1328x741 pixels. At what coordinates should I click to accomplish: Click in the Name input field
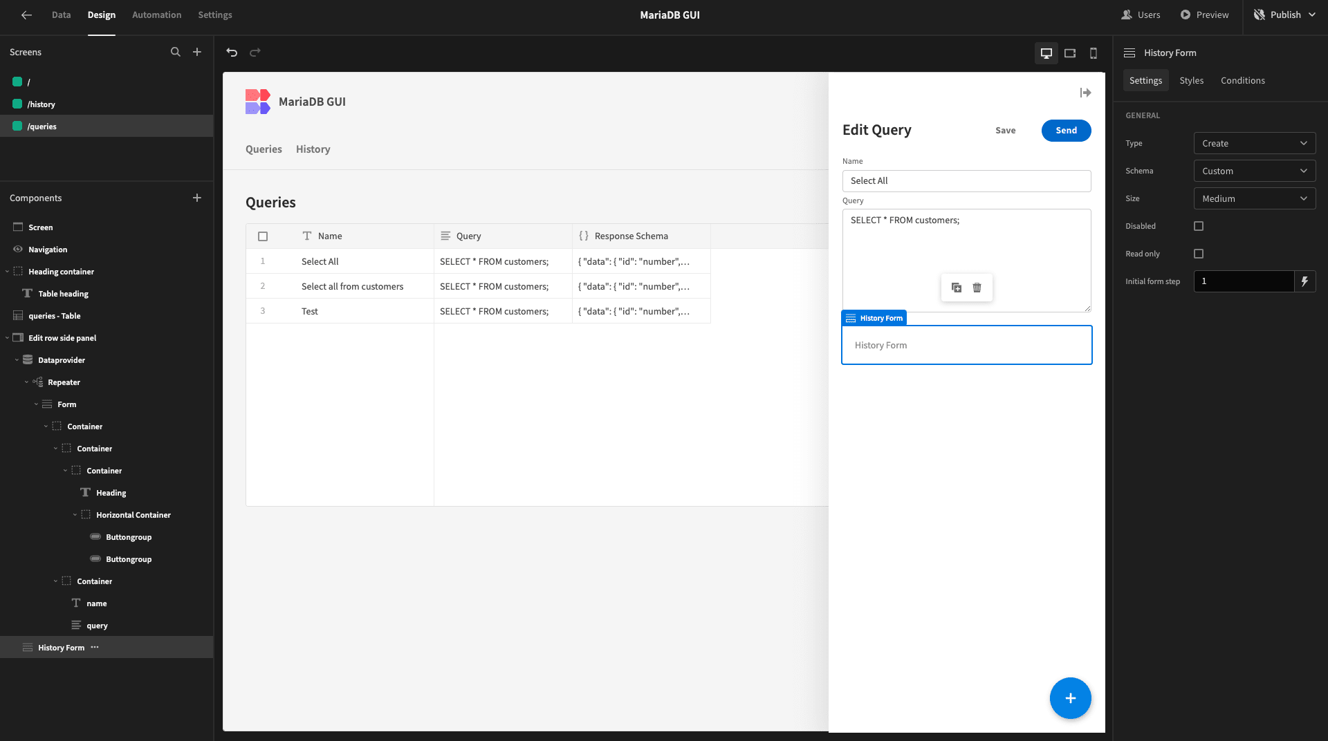(x=966, y=181)
